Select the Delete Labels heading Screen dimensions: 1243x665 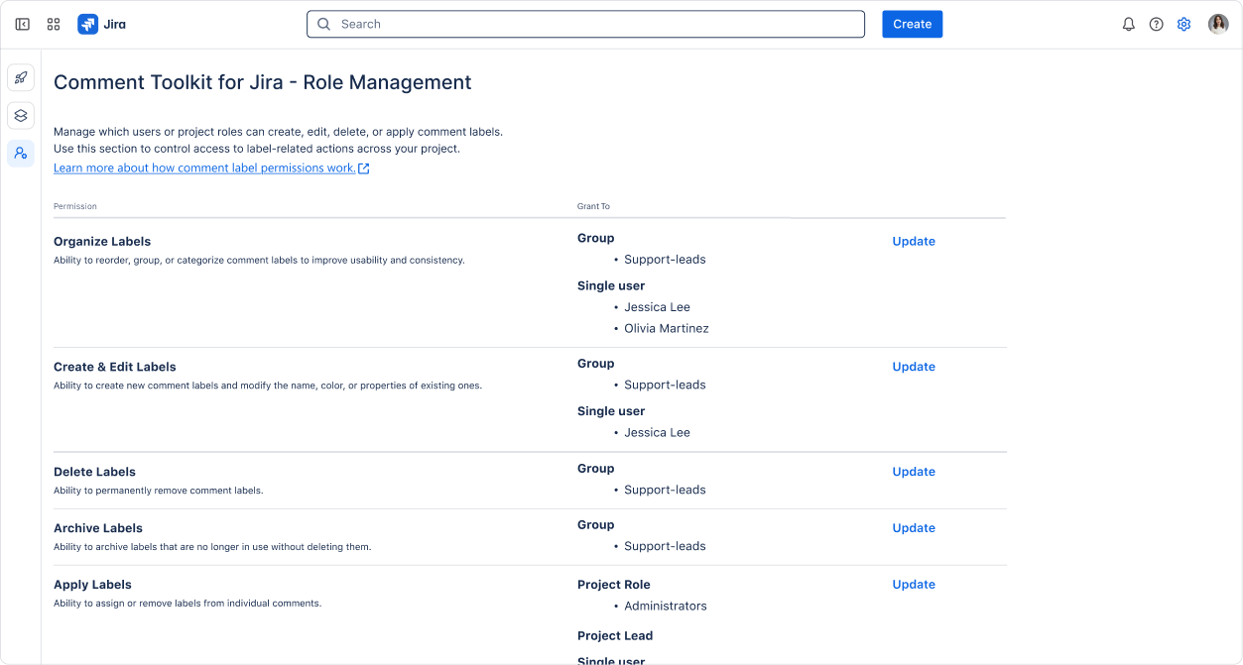click(94, 472)
